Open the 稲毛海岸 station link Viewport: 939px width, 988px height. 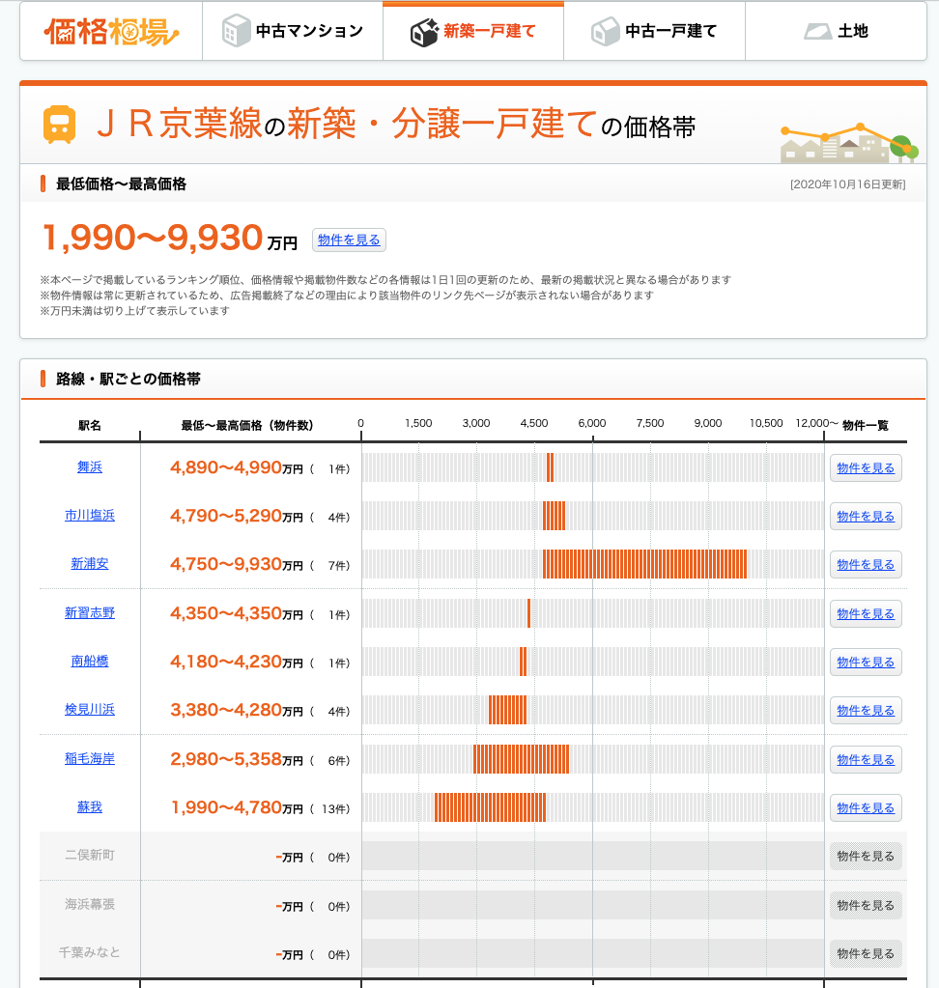[x=90, y=759]
